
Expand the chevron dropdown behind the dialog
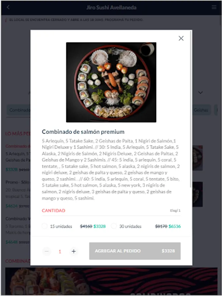click(x=200, y=92)
